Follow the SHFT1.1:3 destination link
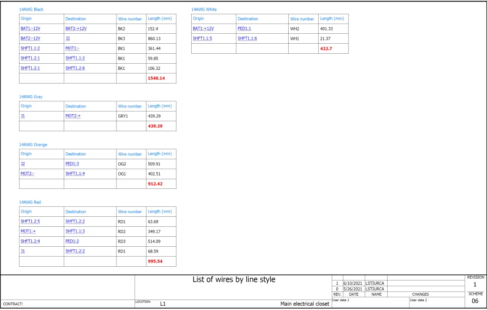This screenshot has width=487, height=310. pos(75,232)
